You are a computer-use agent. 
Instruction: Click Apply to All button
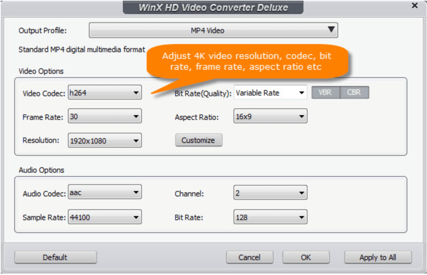377,257
